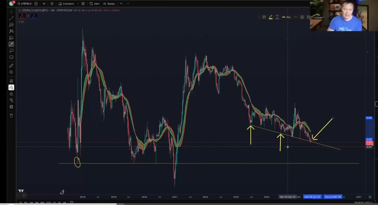The image size is (378, 205).
Task: Select the XABCD pattern tool
Action: (11, 31)
